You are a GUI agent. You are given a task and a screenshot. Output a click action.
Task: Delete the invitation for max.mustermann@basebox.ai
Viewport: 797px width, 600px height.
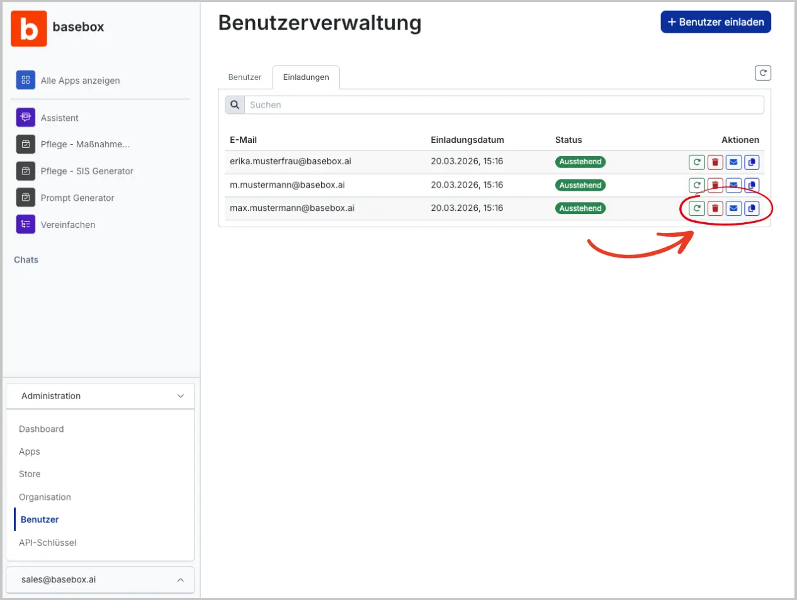pyautogui.click(x=715, y=208)
